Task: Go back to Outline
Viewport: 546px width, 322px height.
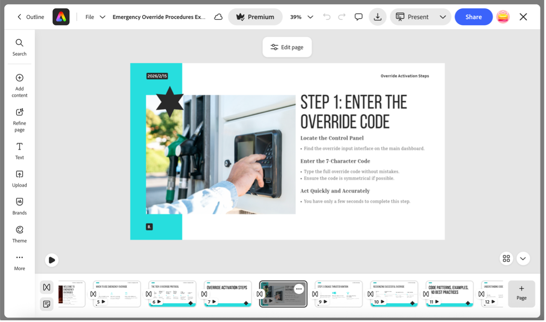Action: (30, 17)
